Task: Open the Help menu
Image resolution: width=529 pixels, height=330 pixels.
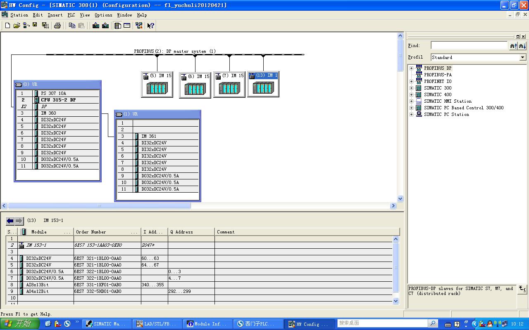Action: [142, 15]
